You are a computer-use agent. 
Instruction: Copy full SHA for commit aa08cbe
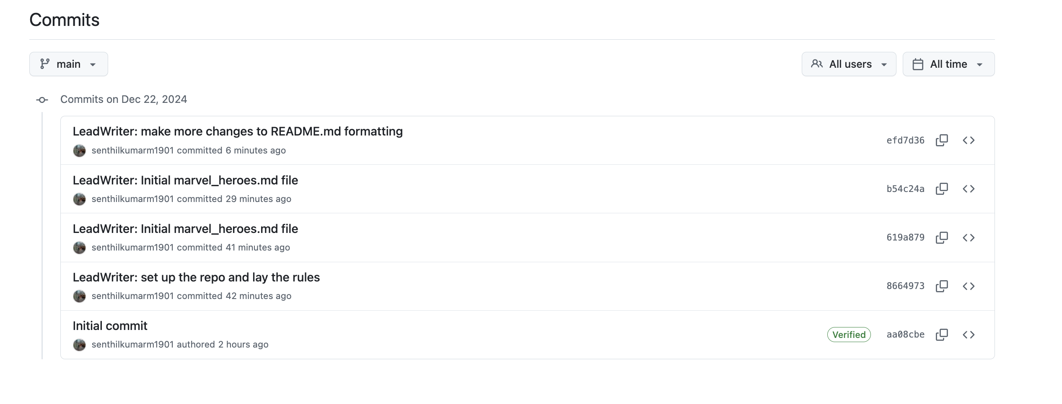point(942,335)
